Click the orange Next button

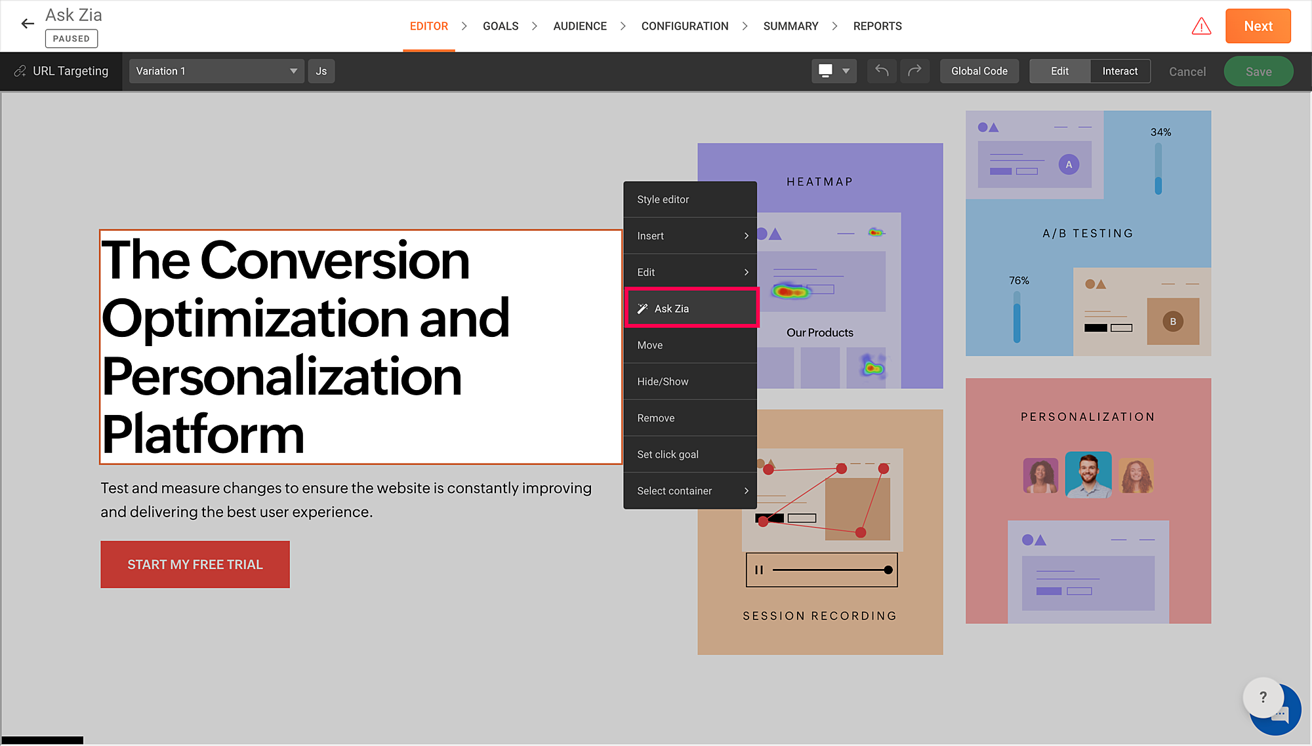pyautogui.click(x=1258, y=26)
